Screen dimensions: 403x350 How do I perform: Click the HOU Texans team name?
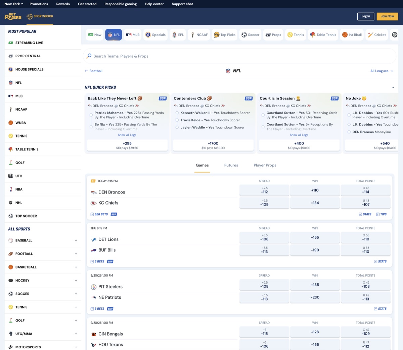coord(110,345)
